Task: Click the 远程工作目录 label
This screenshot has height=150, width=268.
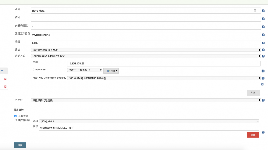Action: pyautogui.click(x=23, y=34)
